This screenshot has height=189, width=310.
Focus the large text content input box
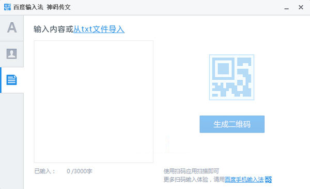point(94,101)
